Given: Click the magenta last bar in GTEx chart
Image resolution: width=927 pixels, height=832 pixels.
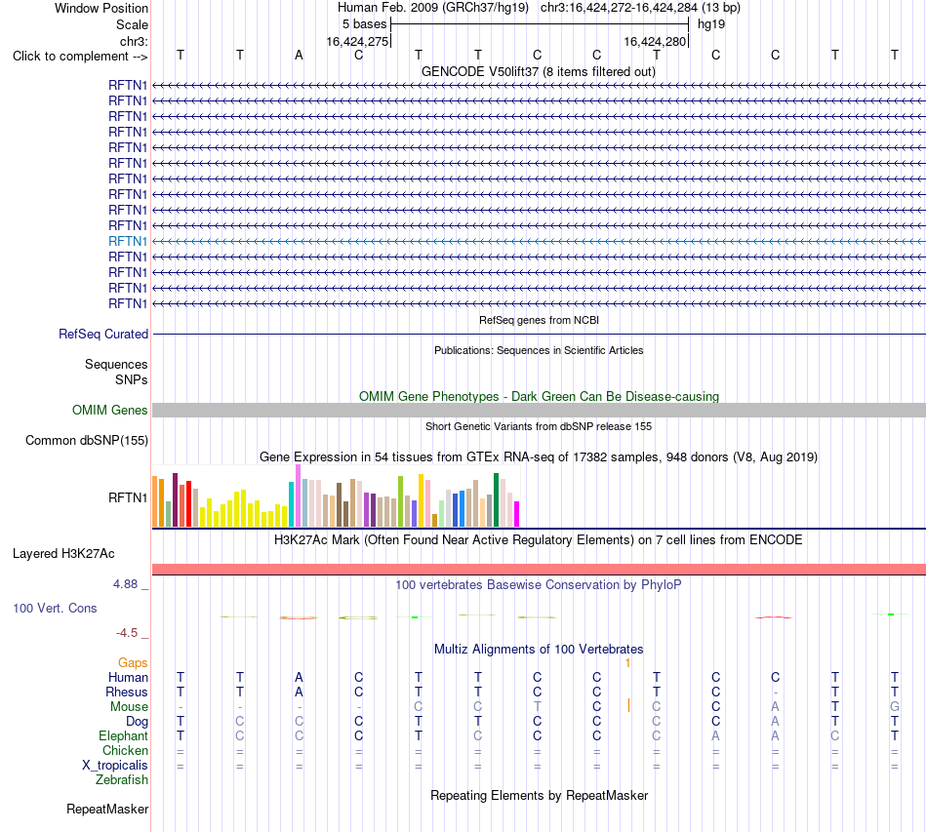Looking at the screenshot, I should click(517, 514).
